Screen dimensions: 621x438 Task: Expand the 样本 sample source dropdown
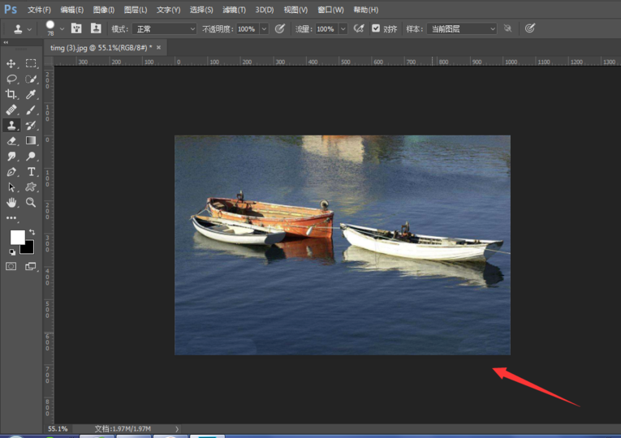pos(461,28)
